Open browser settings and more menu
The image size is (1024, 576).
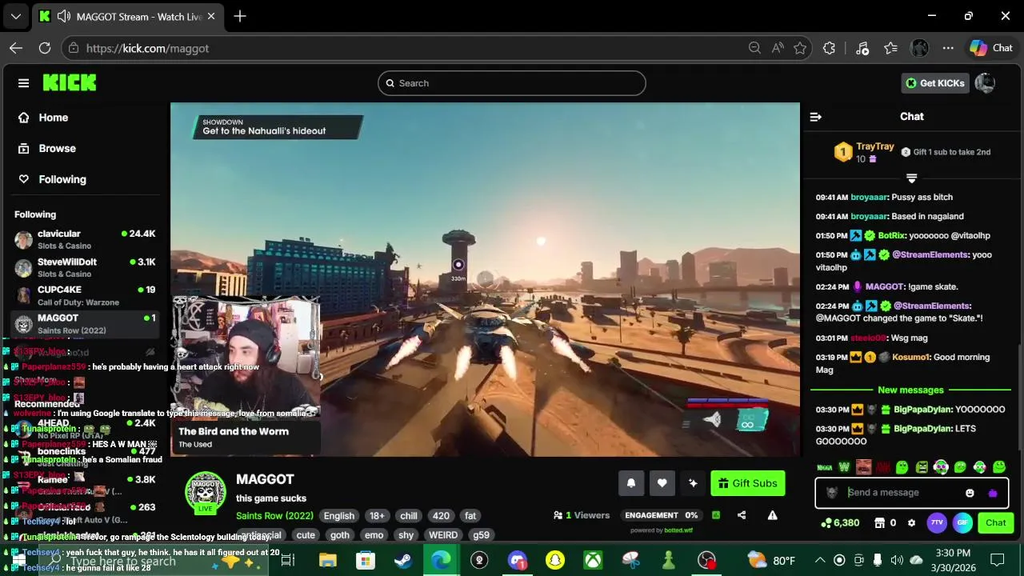(x=948, y=48)
